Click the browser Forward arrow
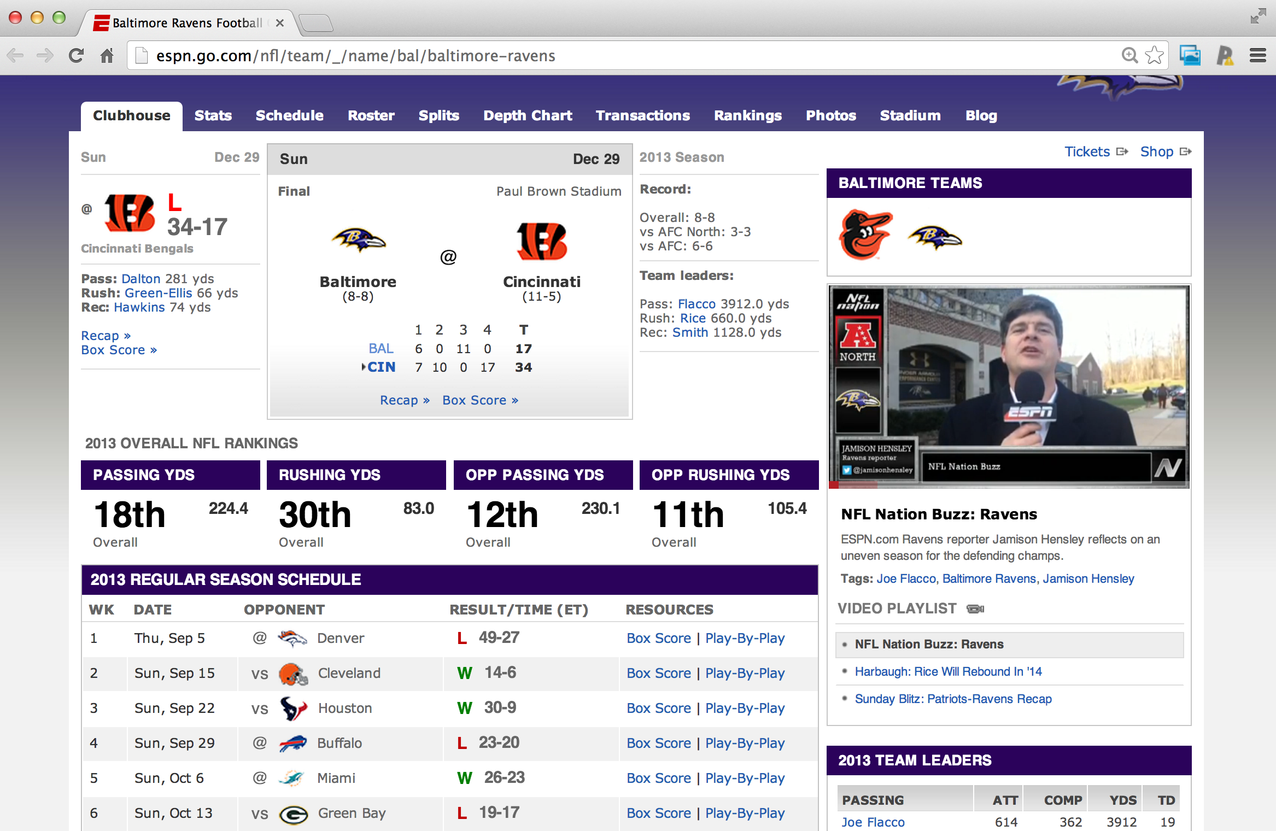1276x831 pixels. [45, 55]
